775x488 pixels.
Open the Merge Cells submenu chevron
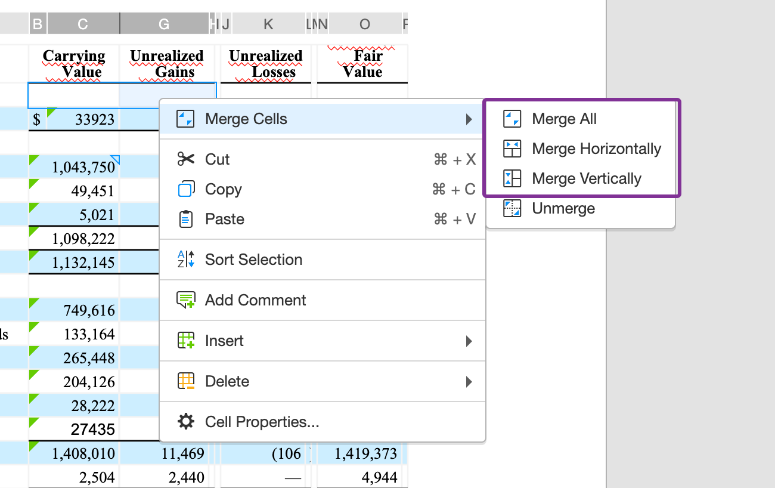tap(470, 119)
